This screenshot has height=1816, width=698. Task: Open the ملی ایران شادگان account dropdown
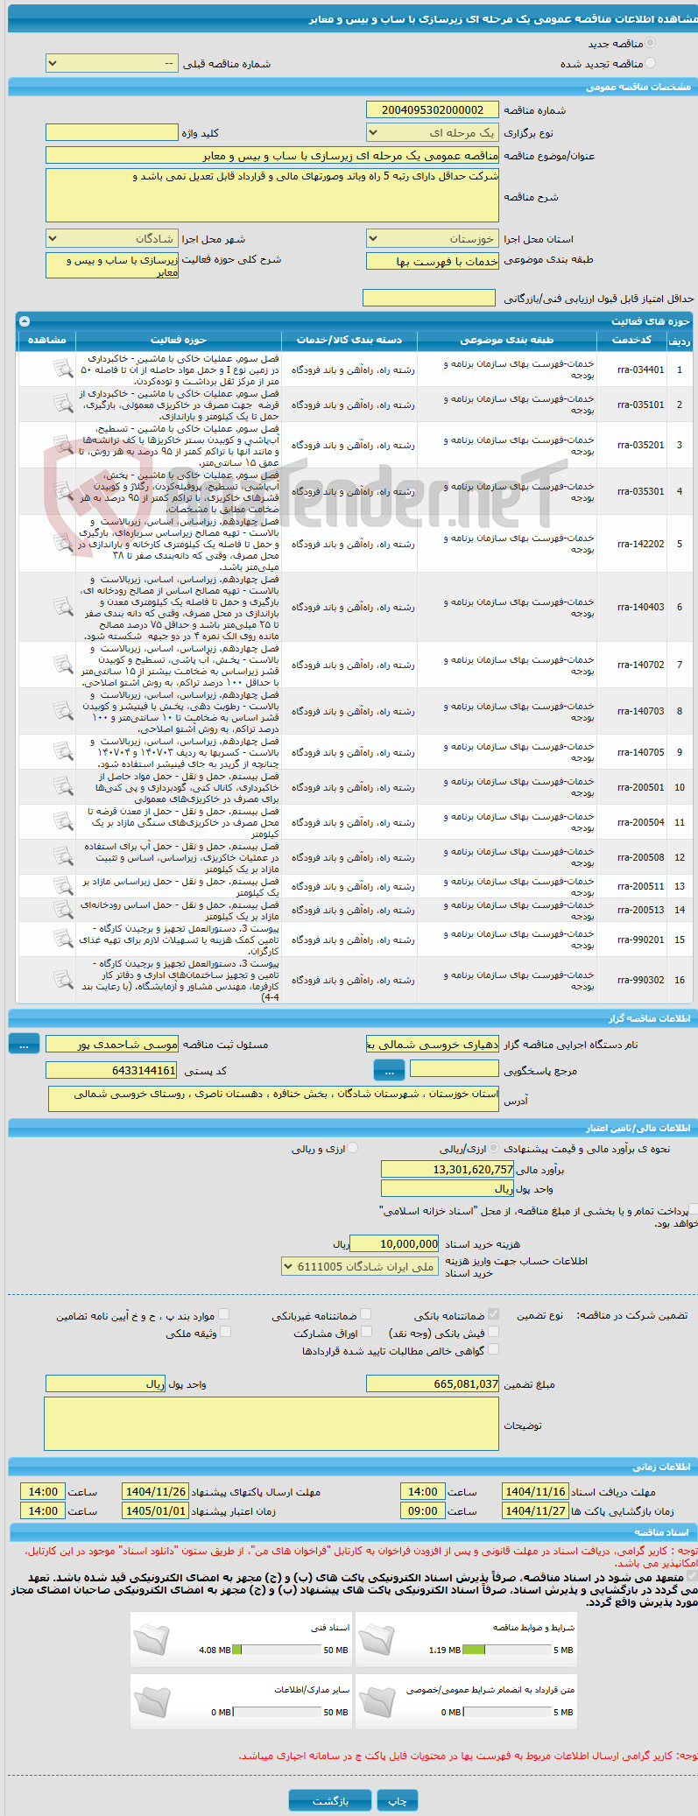click(x=360, y=1267)
